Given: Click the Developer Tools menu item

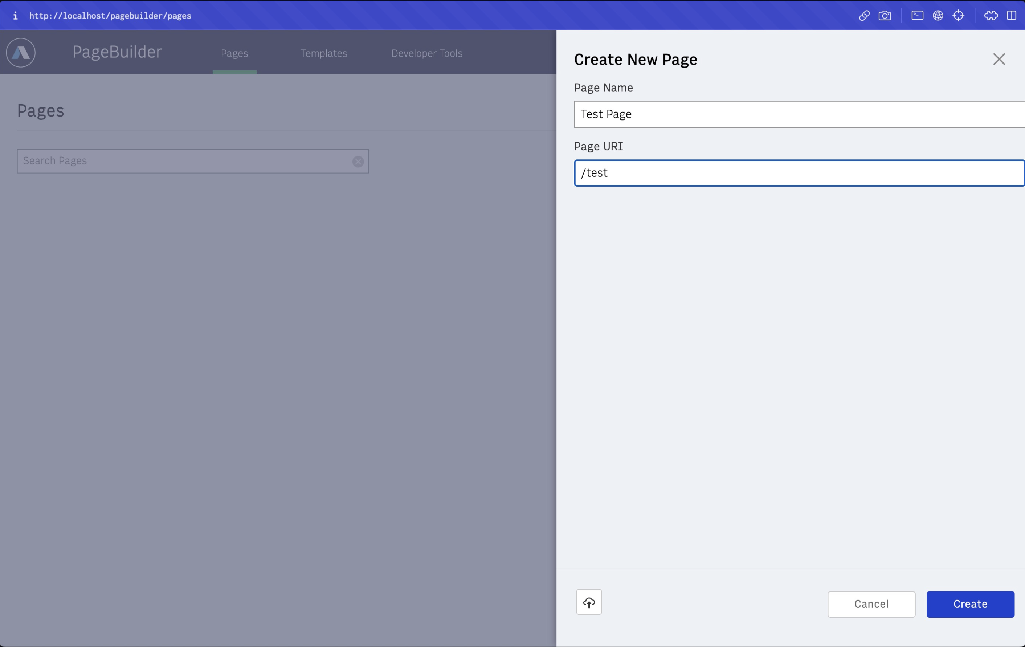Looking at the screenshot, I should click(x=427, y=53).
